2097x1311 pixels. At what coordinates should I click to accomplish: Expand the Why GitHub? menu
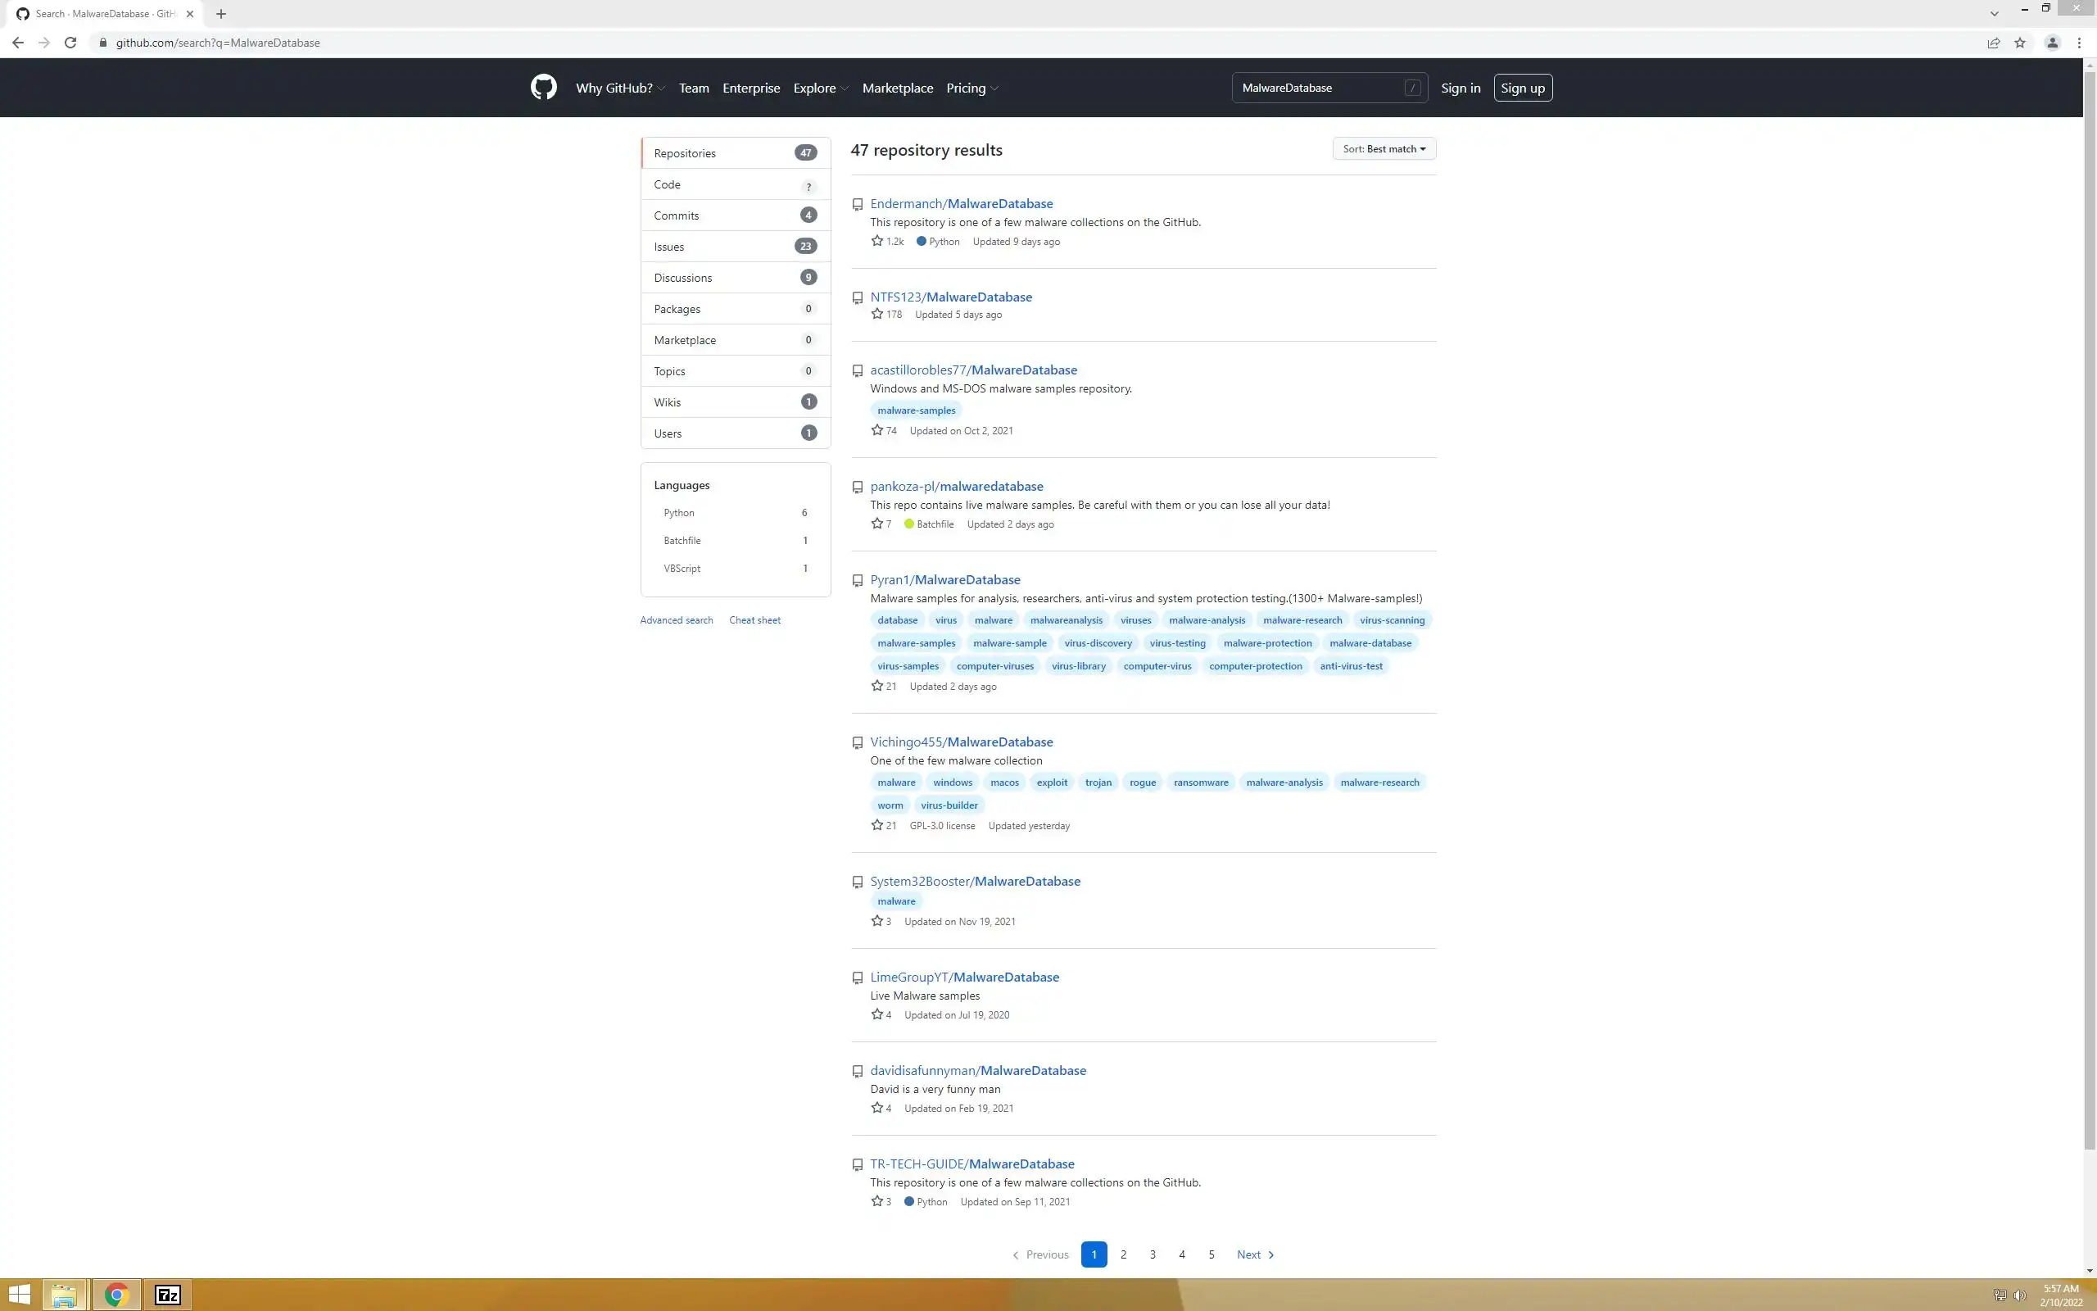(620, 88)
